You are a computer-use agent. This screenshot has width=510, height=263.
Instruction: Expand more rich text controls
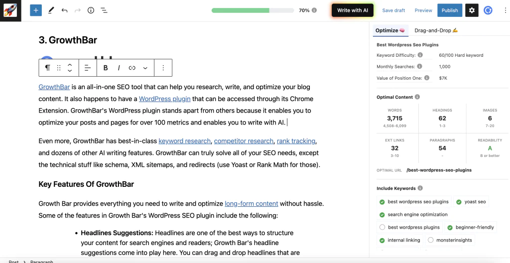145,68
